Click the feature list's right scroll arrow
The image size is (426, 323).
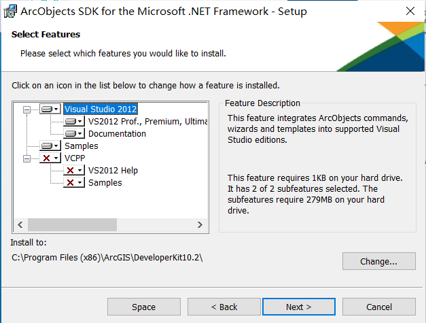(x=200, y=224)
